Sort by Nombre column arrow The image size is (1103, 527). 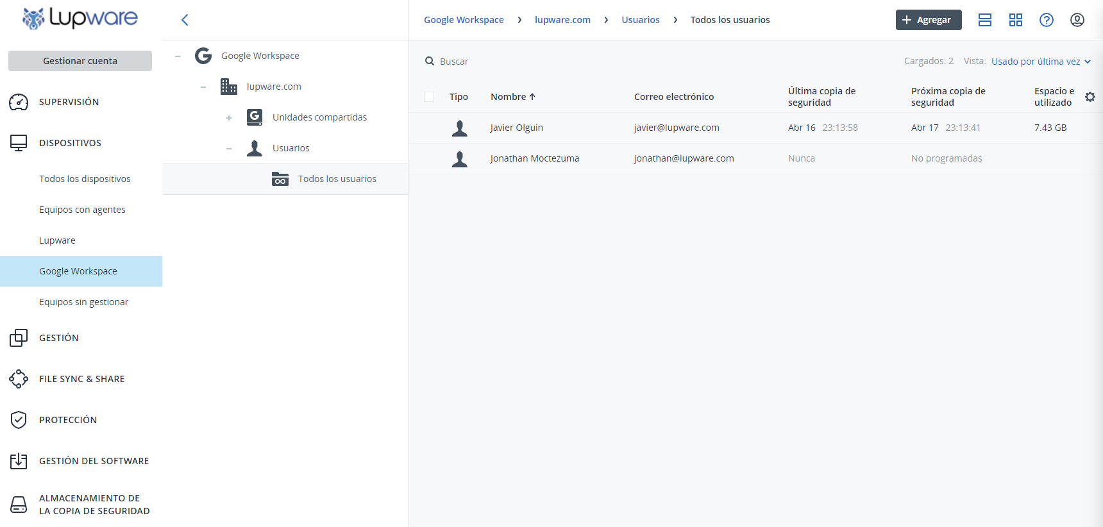click(x=532, y=97)
